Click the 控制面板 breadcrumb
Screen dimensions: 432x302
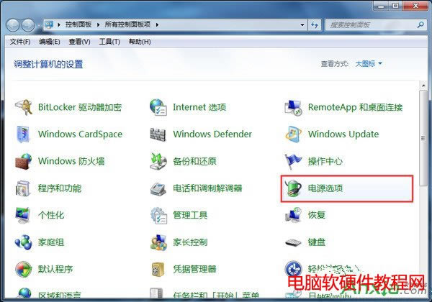point(78,24)
